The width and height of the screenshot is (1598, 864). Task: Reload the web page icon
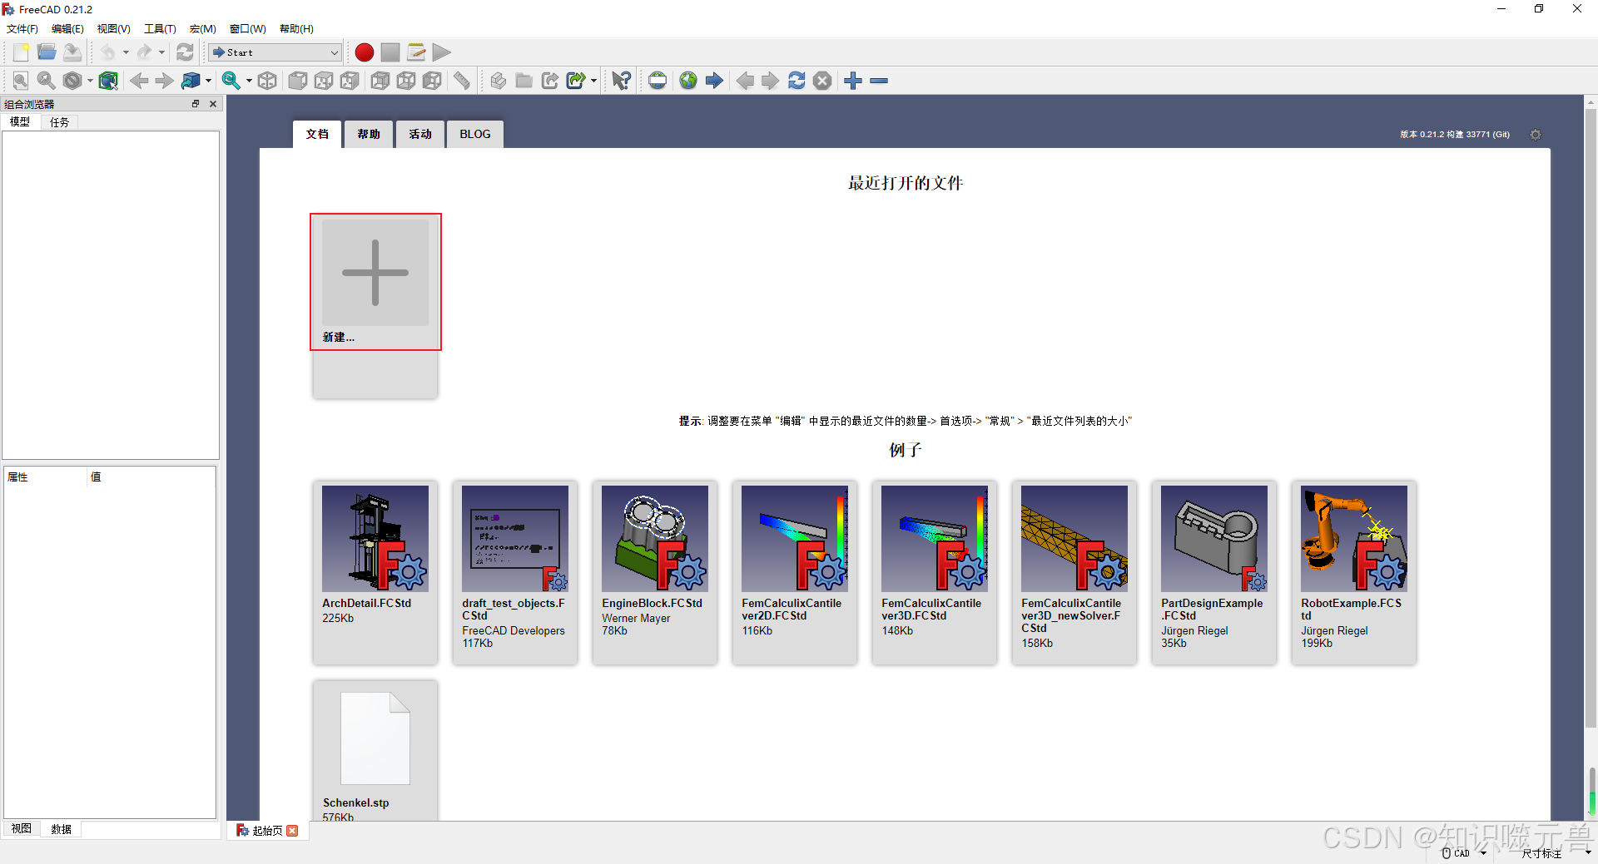point(797,81)
